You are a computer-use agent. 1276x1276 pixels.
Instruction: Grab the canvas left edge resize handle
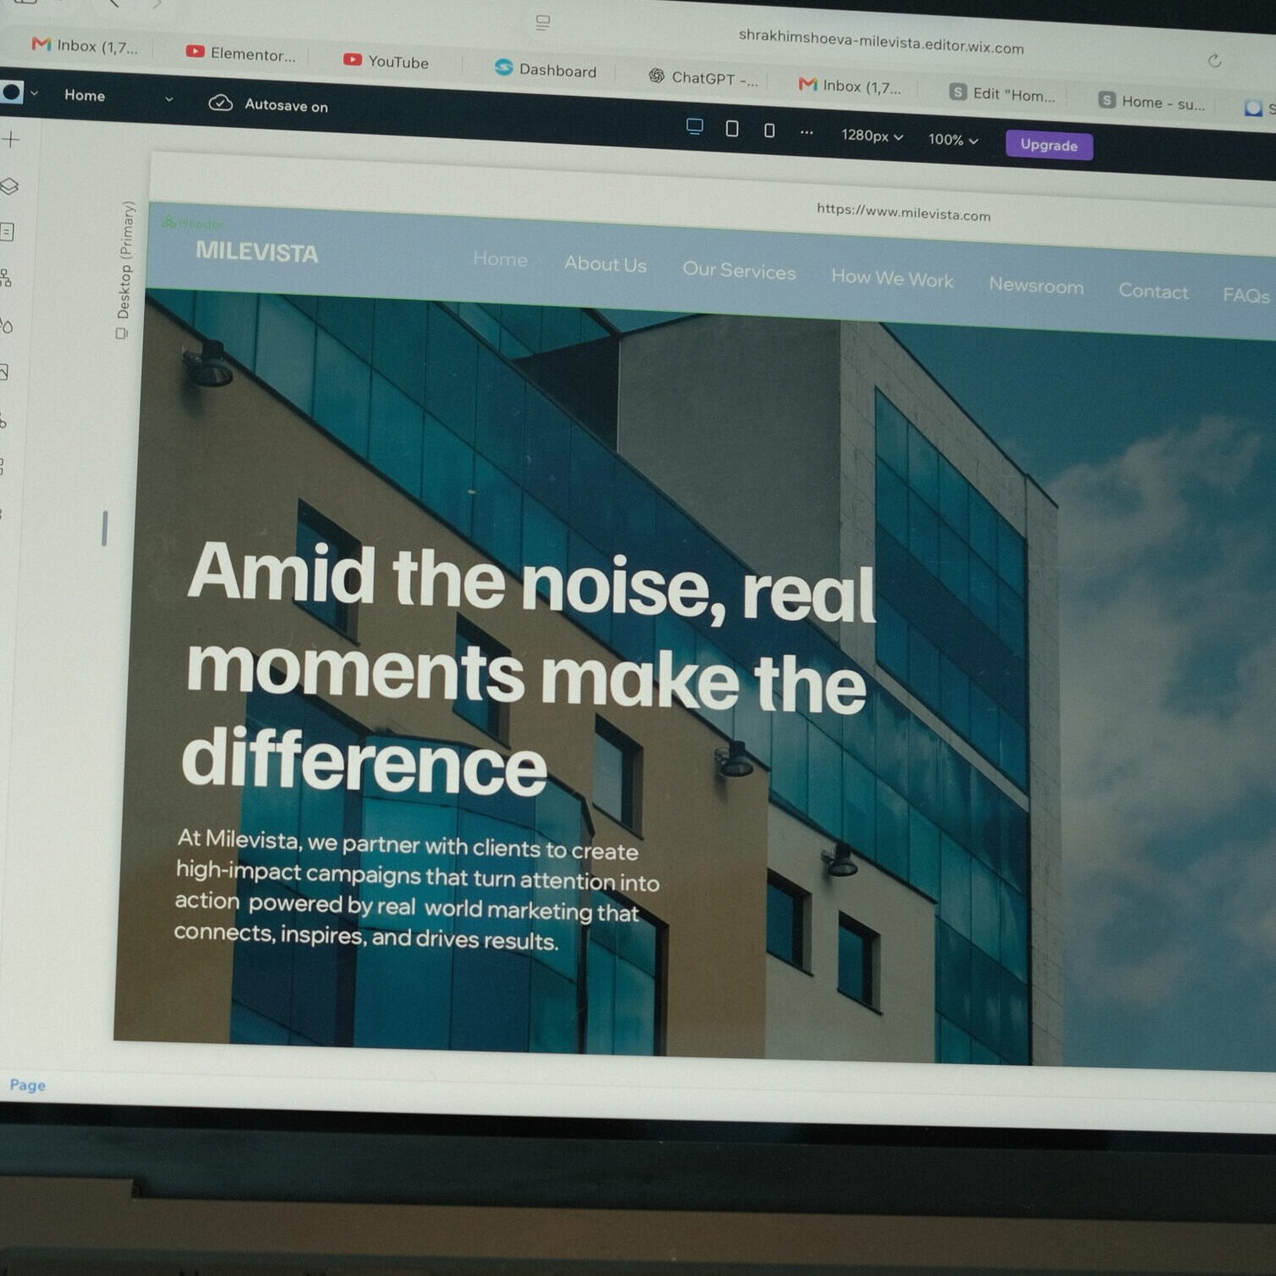[104, 529]
